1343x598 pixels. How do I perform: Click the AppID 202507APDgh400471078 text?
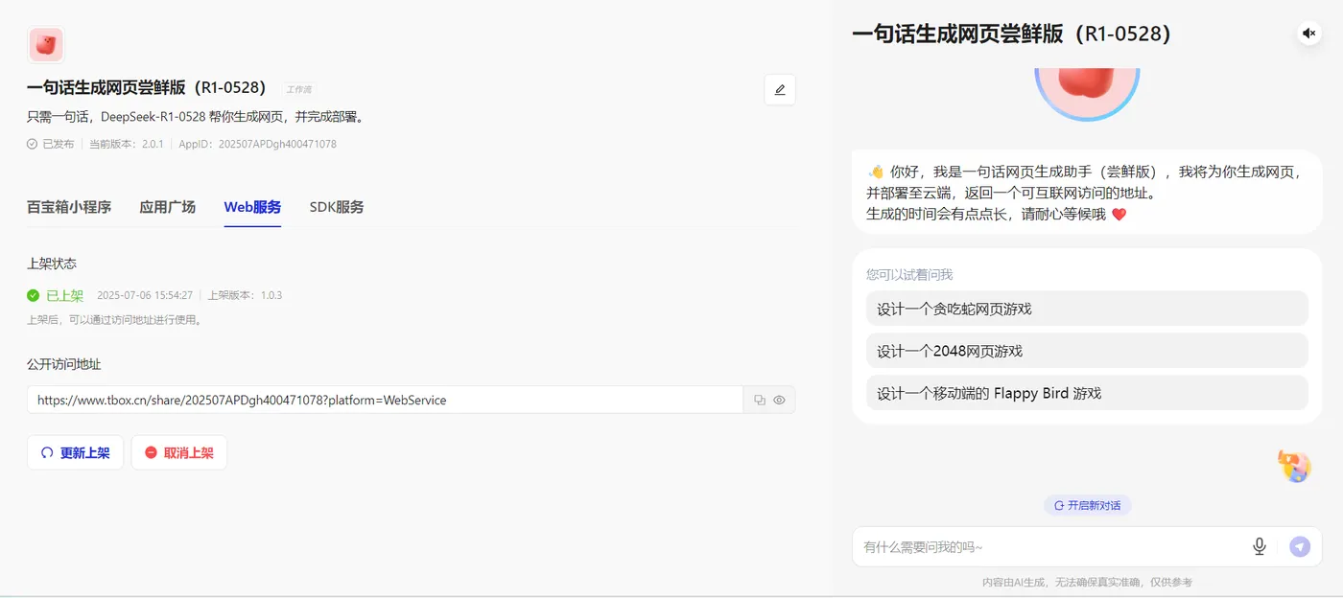pyautogui.click(x=257, y=144)
